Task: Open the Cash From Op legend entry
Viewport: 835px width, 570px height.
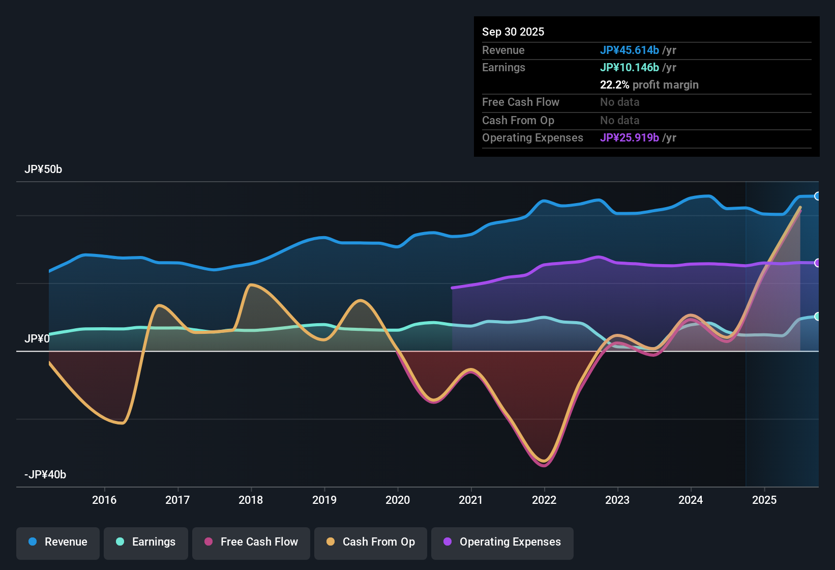Action: coord(370,542)
